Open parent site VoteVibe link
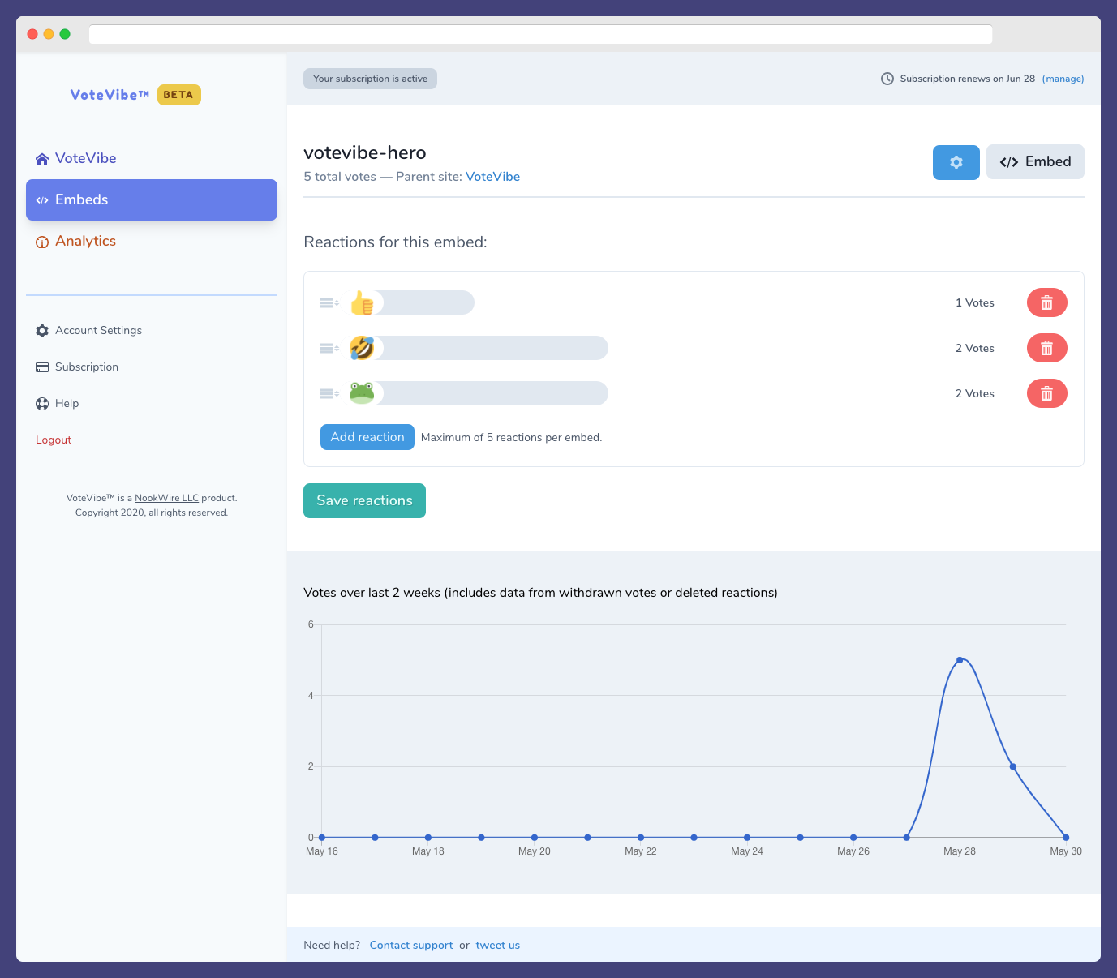Viewport: 1117px width, 978px height. (x=492, y=177)
